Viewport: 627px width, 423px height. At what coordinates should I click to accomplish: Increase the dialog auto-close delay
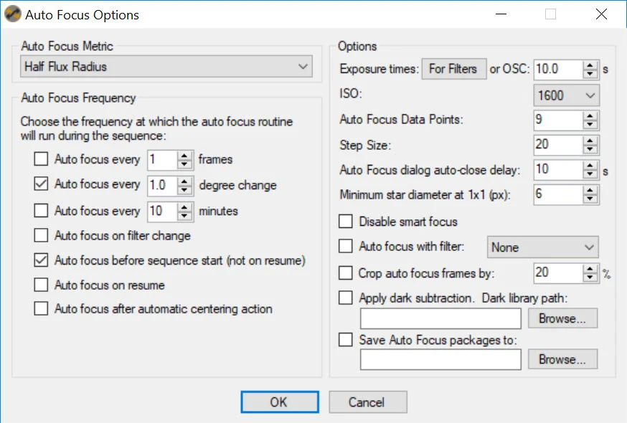point(590,166)
